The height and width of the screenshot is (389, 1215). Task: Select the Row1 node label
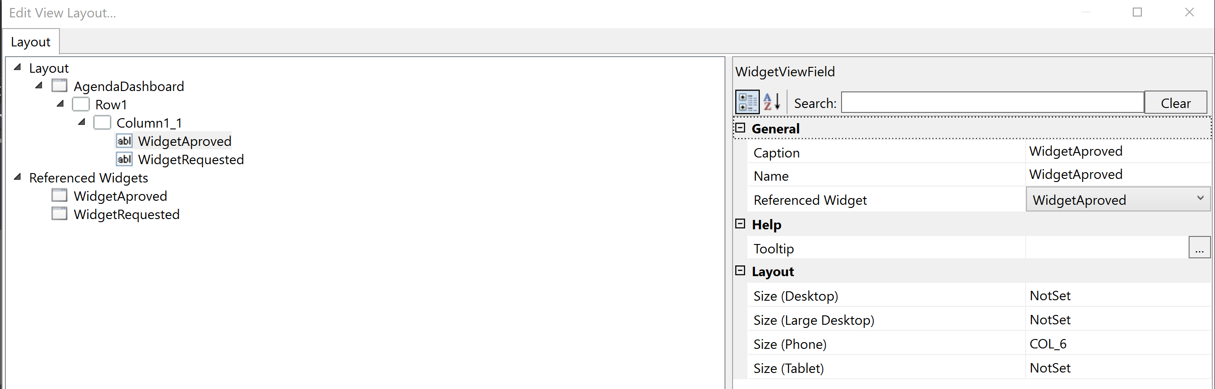111,104
